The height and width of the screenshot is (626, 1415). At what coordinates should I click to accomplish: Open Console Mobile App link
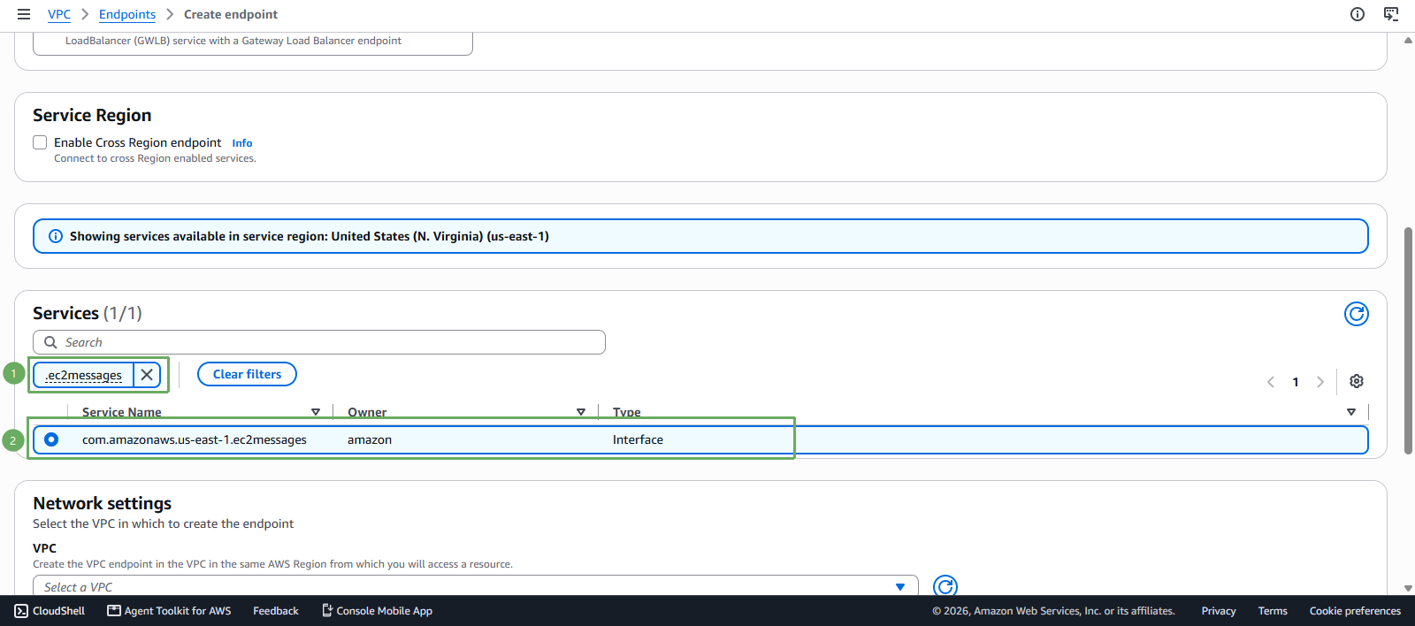pos(377,611)
